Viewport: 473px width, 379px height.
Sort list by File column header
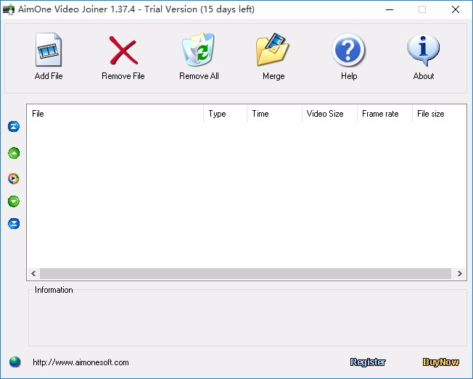[x=115, y=114]
